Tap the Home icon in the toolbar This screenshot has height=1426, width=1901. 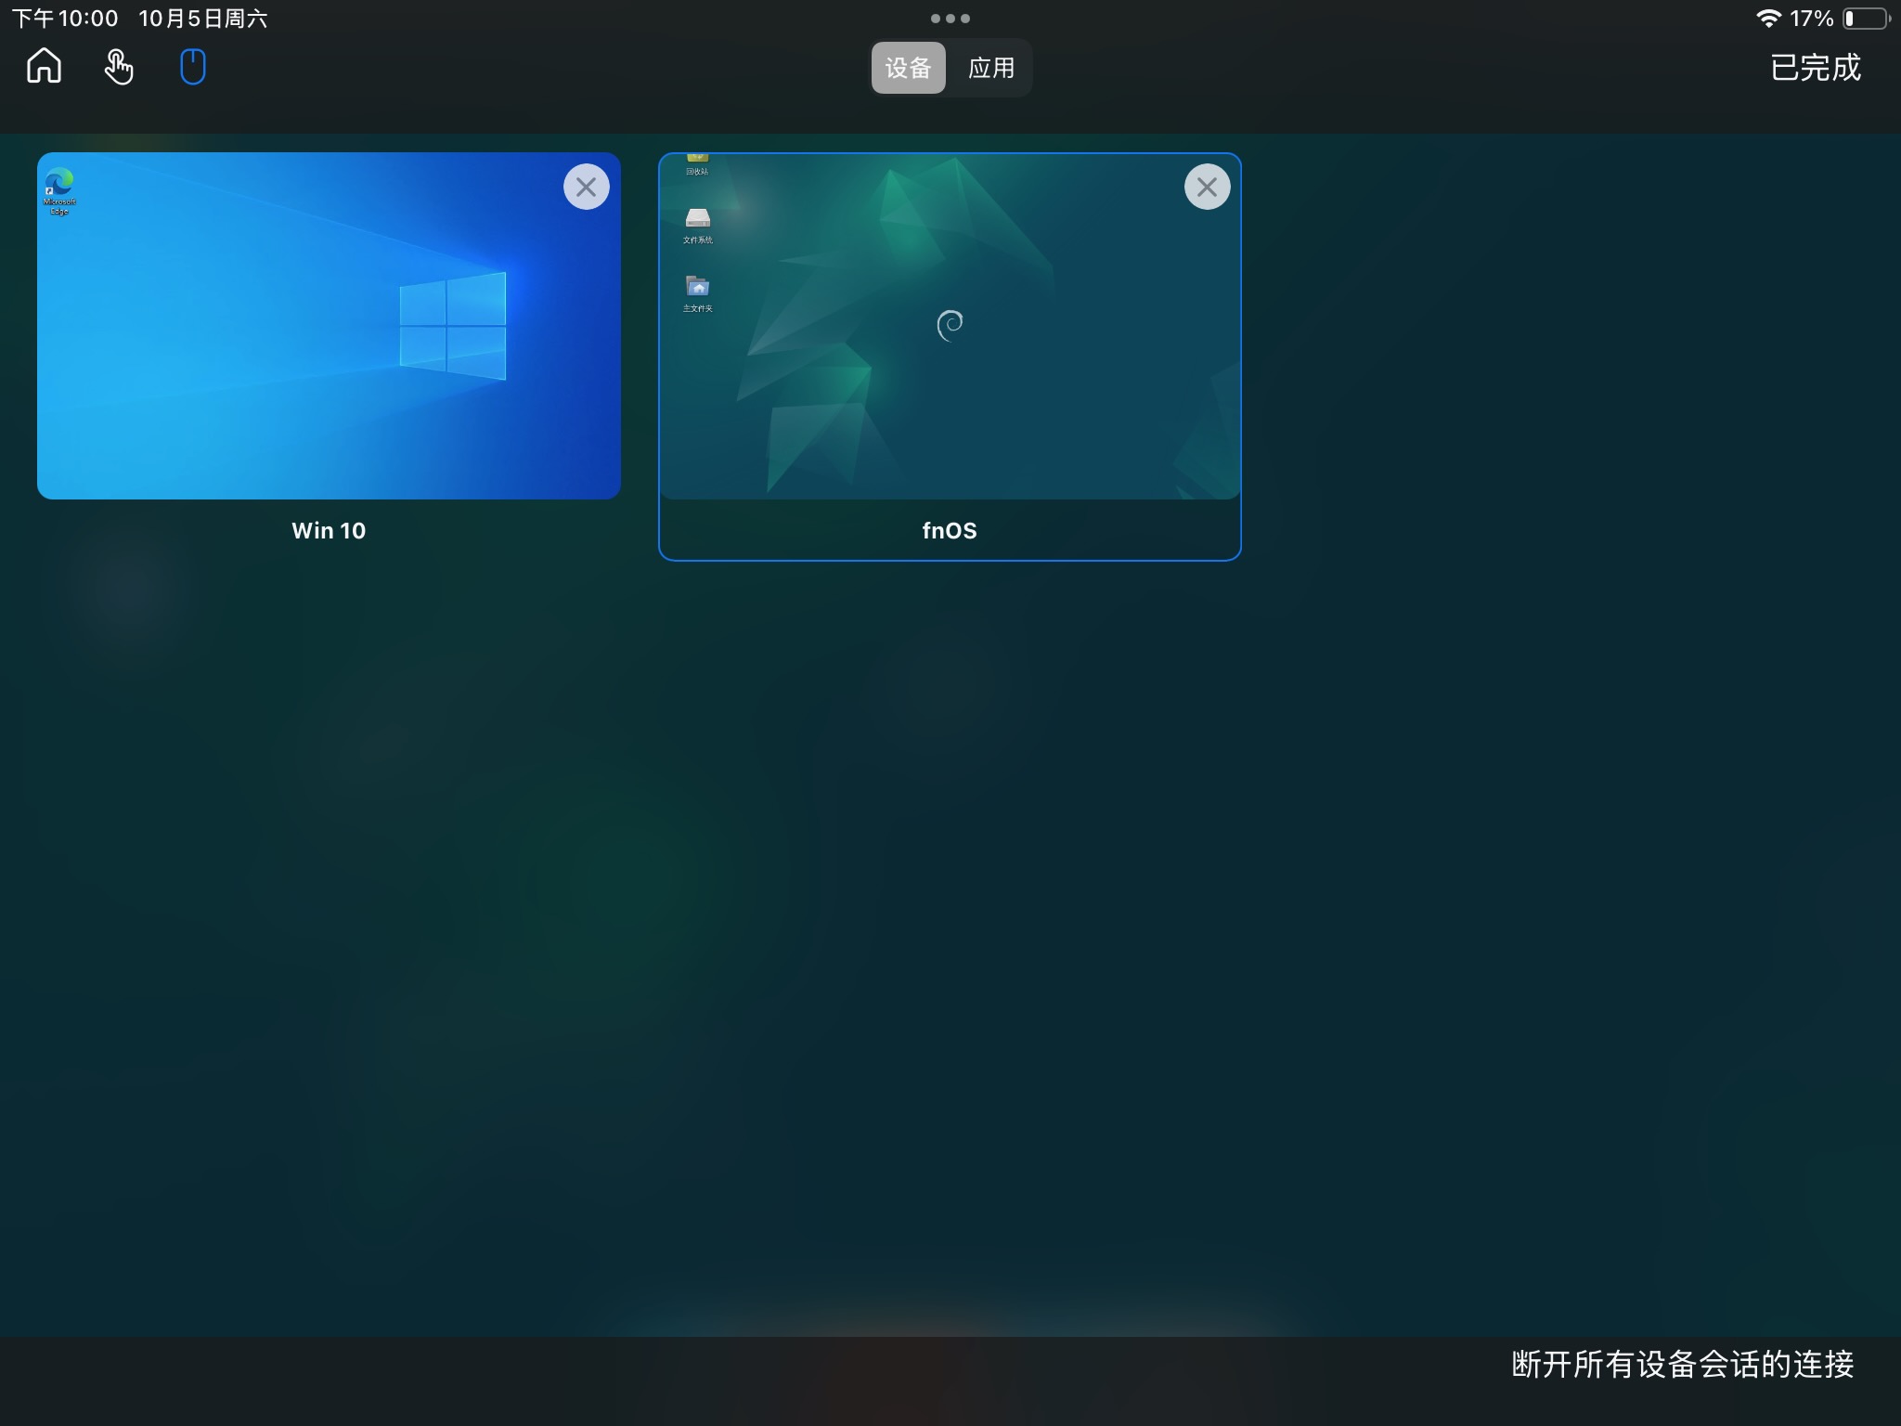44,67
